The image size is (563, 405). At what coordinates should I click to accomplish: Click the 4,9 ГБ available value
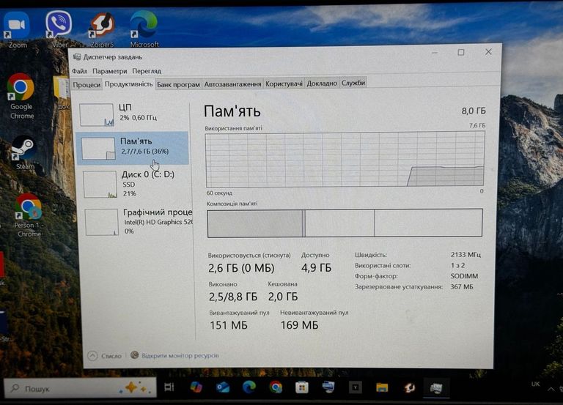pyautogui.click(x=316, y=267)
